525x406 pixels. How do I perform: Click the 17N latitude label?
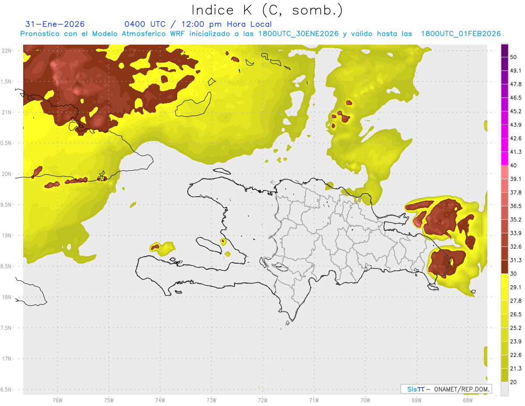point(7,359)
